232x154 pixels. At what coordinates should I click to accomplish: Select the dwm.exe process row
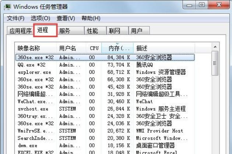point(105,146)
